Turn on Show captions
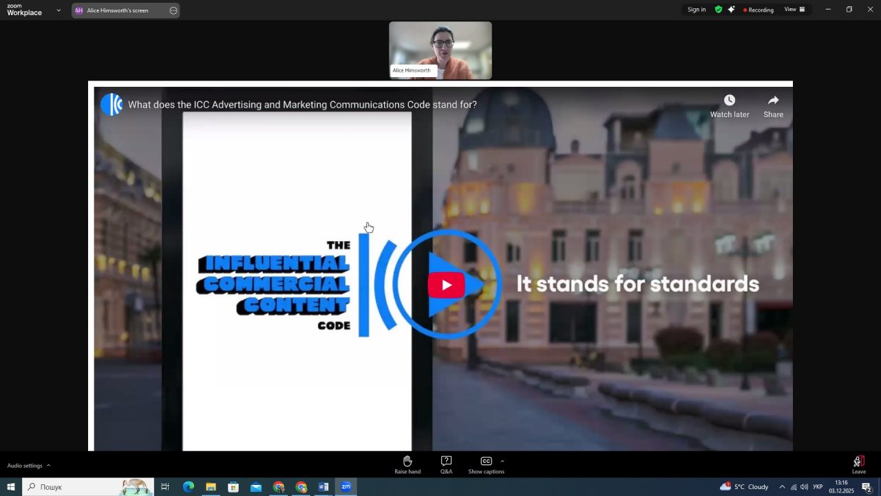 (486, 464)
